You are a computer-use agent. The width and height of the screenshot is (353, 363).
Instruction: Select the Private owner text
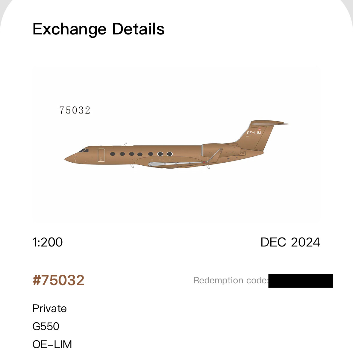49,308
